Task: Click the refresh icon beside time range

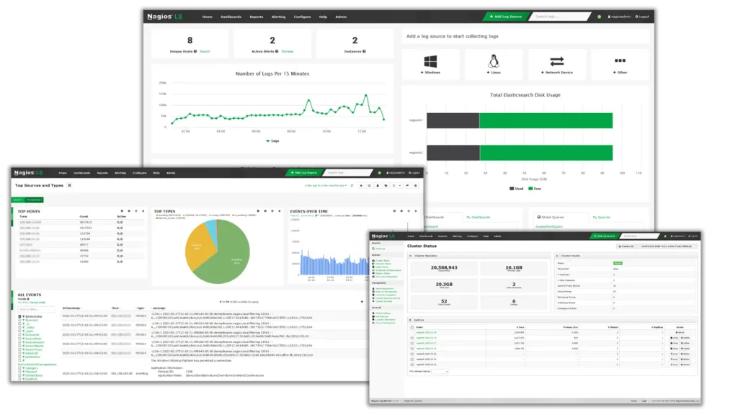Action: [352, 185]
